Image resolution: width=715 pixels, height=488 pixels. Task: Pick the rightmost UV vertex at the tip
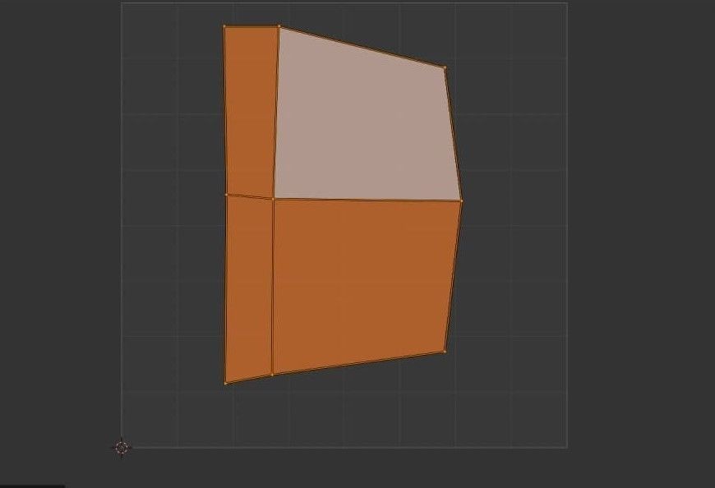click(x=462, y=200)
